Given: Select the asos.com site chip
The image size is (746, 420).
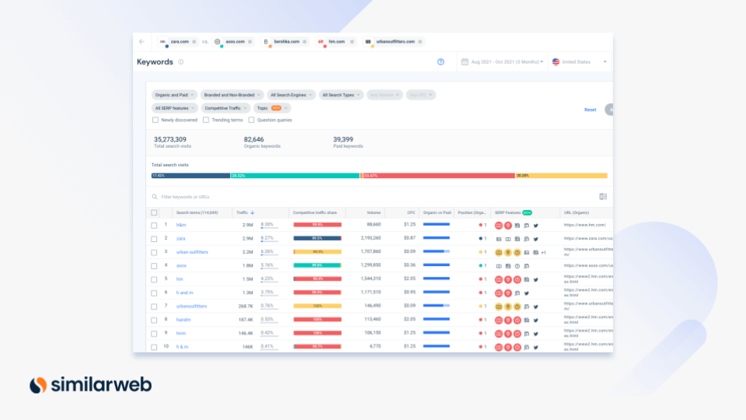Looking at the screenshot, I should (x=232, y=42).
